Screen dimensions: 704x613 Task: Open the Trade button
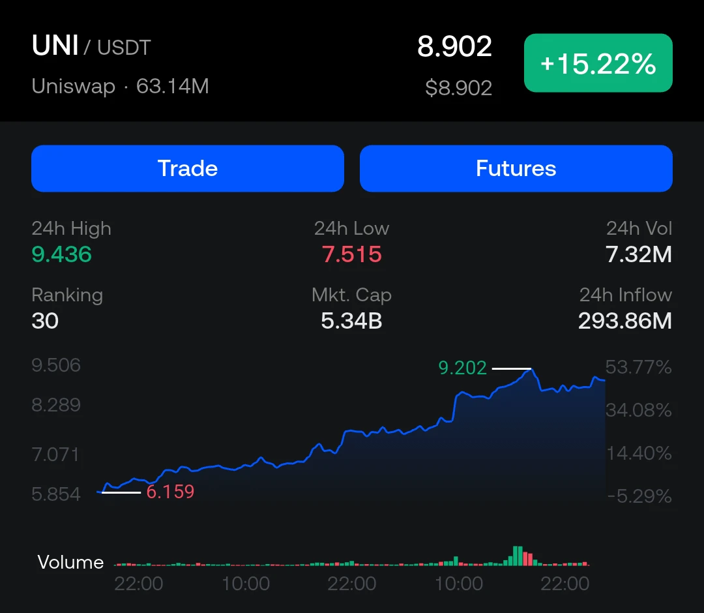tap(188, 168)
